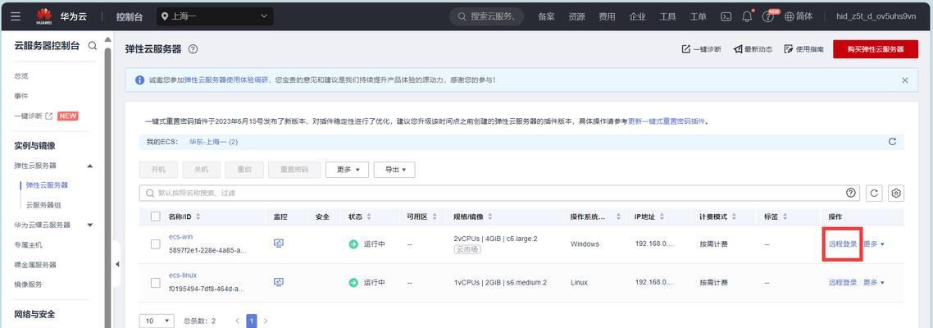View monitoring for ecs-linux
The image size is (933, 328).
pos(279,282)
